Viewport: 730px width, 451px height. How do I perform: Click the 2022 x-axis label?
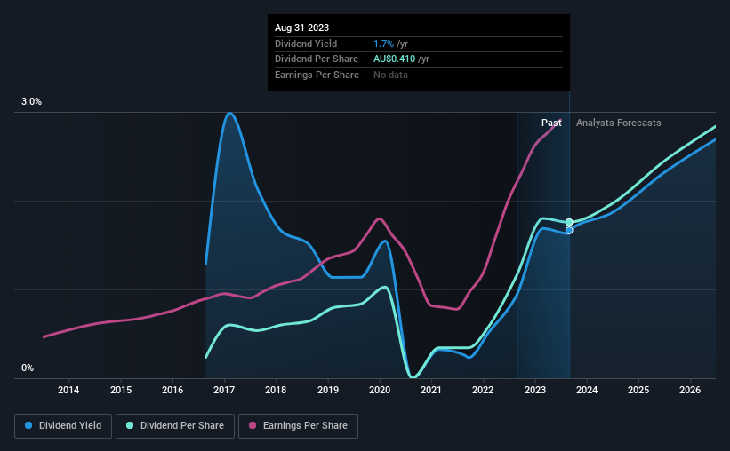tap(483, 390)
